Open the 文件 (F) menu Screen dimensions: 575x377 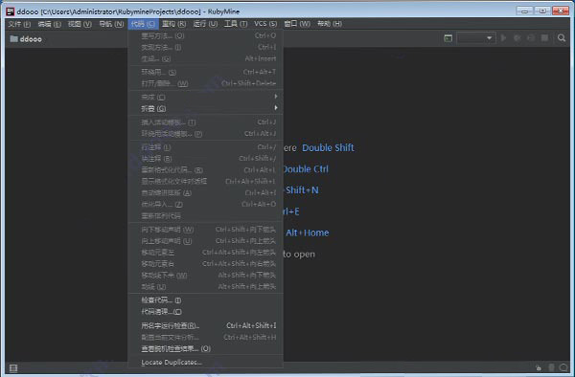19,24
